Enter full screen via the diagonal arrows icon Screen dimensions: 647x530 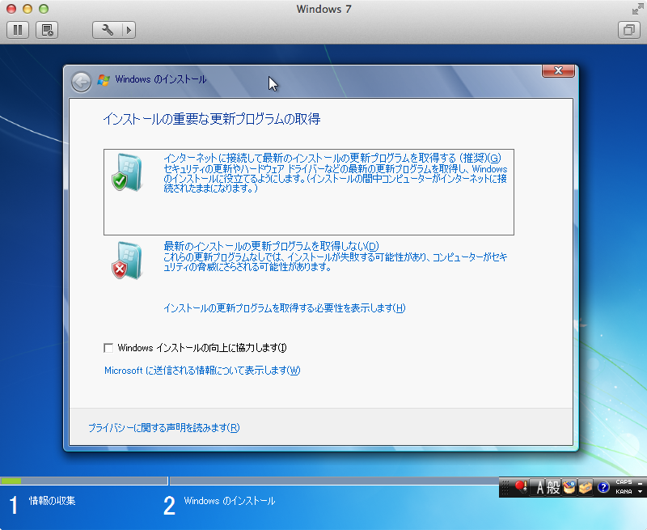pyautogui.click(x=637, y=9)
